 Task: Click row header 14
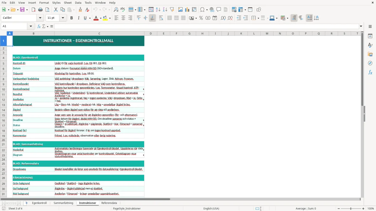3,110
